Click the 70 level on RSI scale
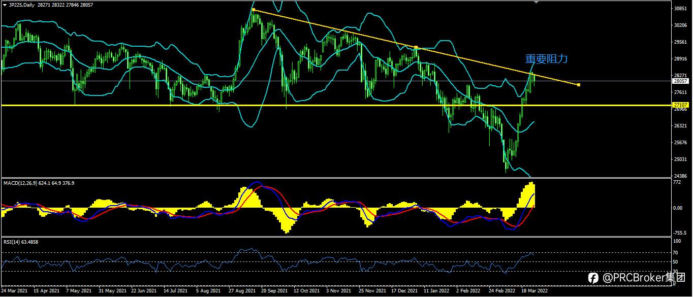This screenshot has width=693, height=297. (x=676, y=252)
